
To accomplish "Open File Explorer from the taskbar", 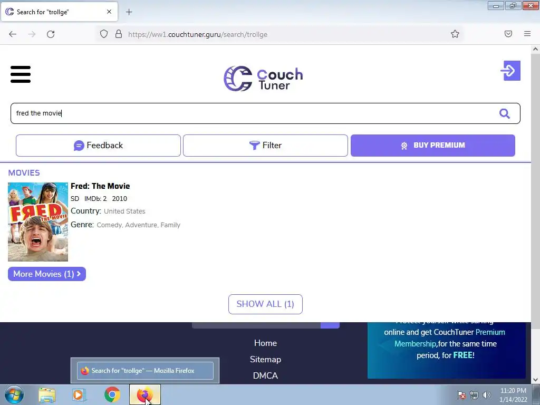I will 47,395.
